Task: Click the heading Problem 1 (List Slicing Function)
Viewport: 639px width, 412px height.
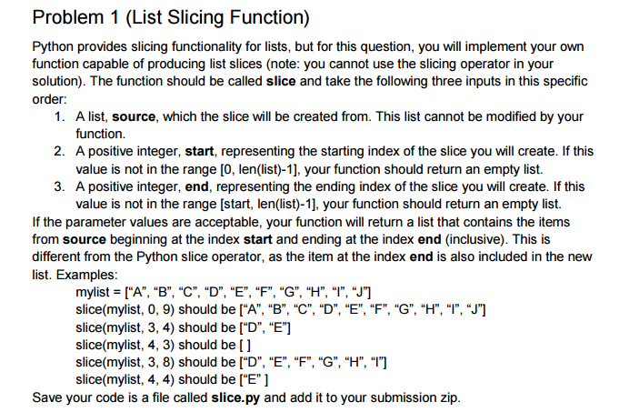Action: [171, 18]
